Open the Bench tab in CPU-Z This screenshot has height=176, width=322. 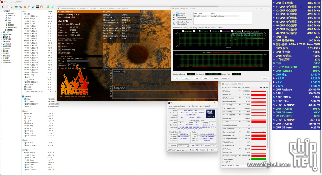pos(201,106)
